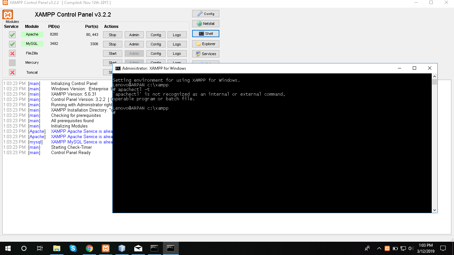Launch Google Chrome from the taskbar
This screenshot has height=255, width=454.
click(x=89, y=248)
